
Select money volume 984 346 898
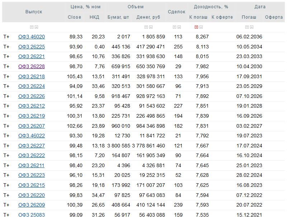pos(151,126)
